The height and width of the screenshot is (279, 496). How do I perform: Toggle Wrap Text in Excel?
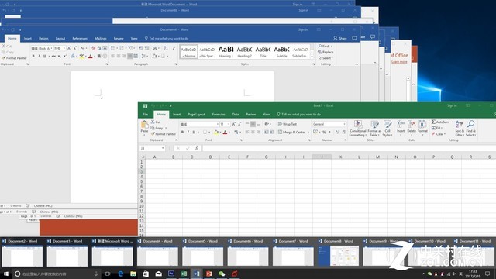point(288,124)
